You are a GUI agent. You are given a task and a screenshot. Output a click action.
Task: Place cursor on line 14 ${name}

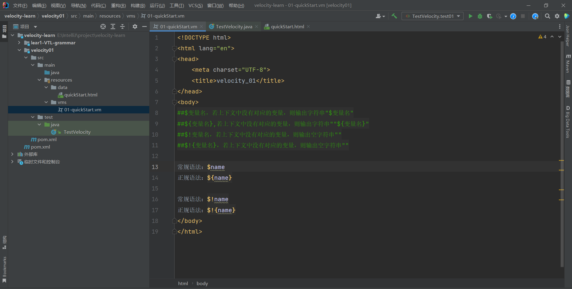[219, 178]
